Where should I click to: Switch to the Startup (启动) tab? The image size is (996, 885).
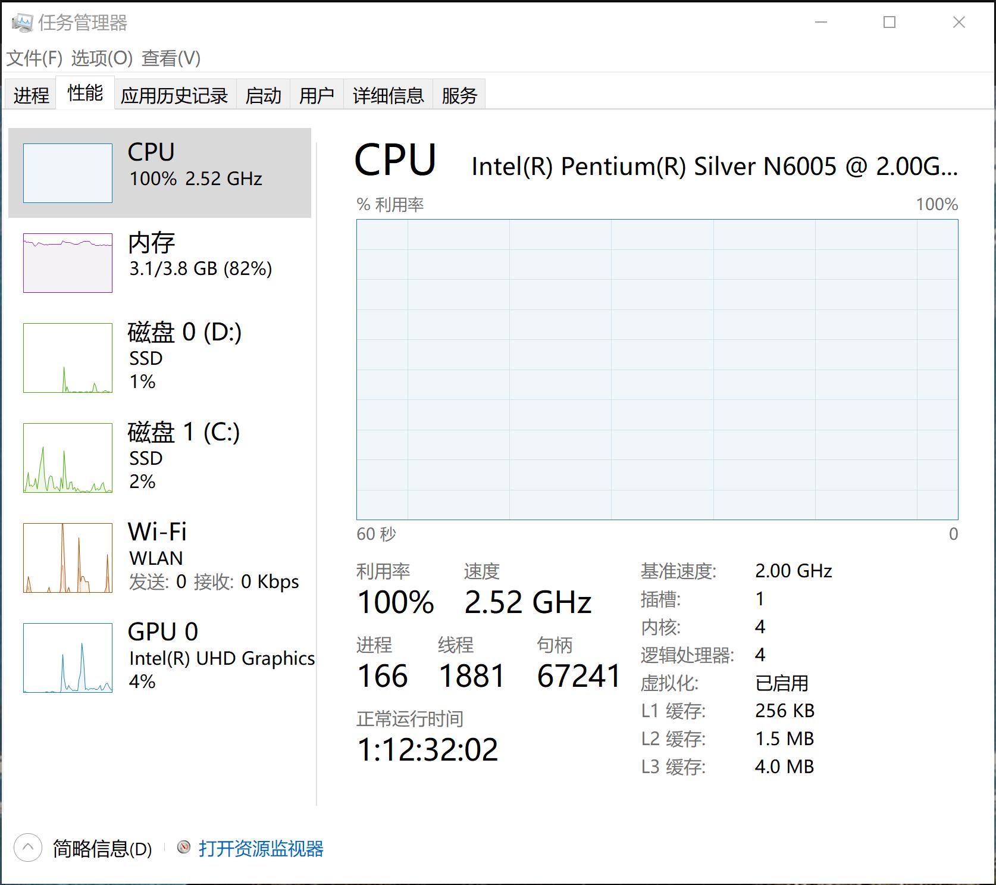tap(263, 95)
